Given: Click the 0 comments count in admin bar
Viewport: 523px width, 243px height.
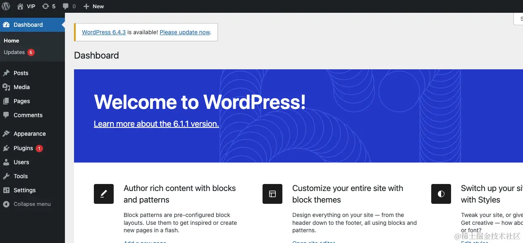Looking at the screenshot, I should point(74,6).
